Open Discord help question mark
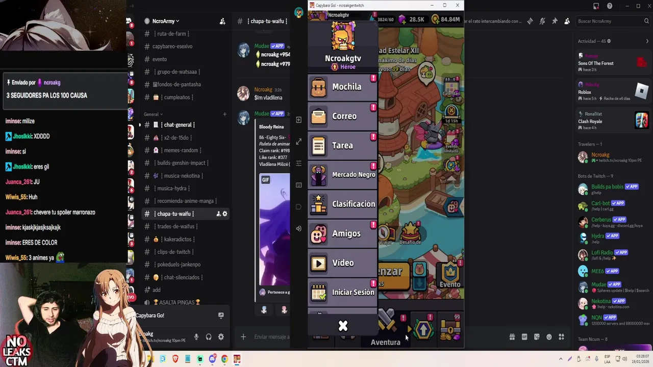This screenshot has height=367, width=653. [x=610, y=6]
